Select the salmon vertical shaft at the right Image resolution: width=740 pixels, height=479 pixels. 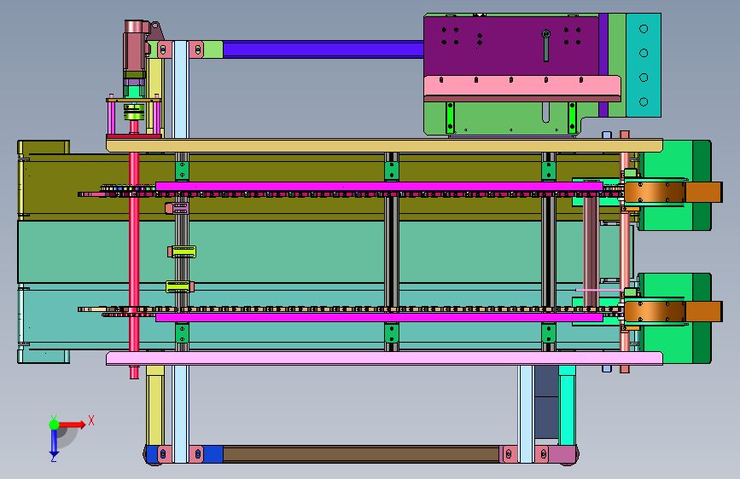pyautogui.click(x=625, y=251)
